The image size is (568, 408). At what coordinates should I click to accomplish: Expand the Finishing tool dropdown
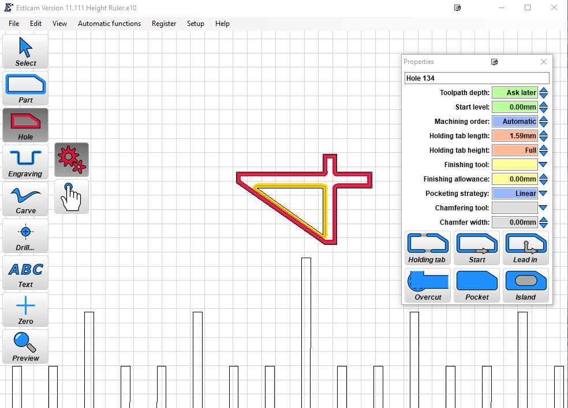pyautogui.click(x=543, y=165)
